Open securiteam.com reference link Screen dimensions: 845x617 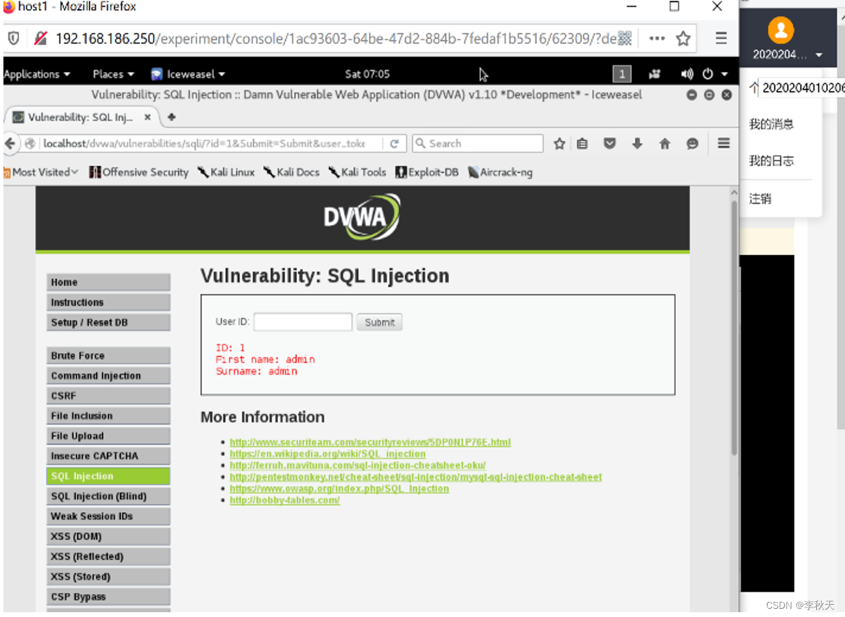pyautogui.click(x=370, y=442)
